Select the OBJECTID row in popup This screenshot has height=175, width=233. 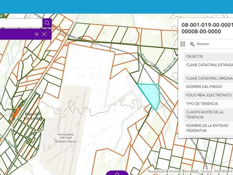click(208, 56)
